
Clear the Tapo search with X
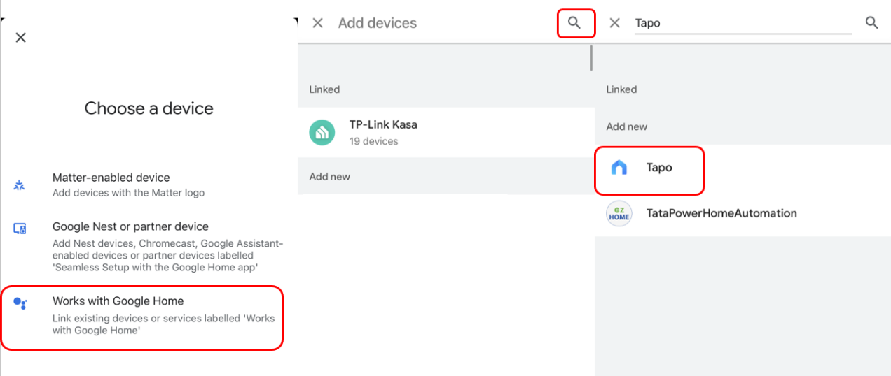coord(615,23)
